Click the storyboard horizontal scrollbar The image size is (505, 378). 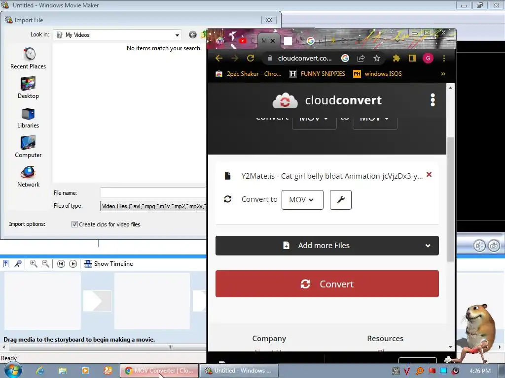(107, 347)
